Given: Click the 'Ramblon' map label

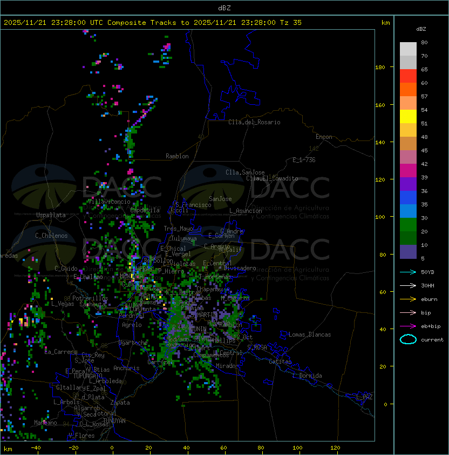Looking at the screenshot, I should (x=177, y=156).
